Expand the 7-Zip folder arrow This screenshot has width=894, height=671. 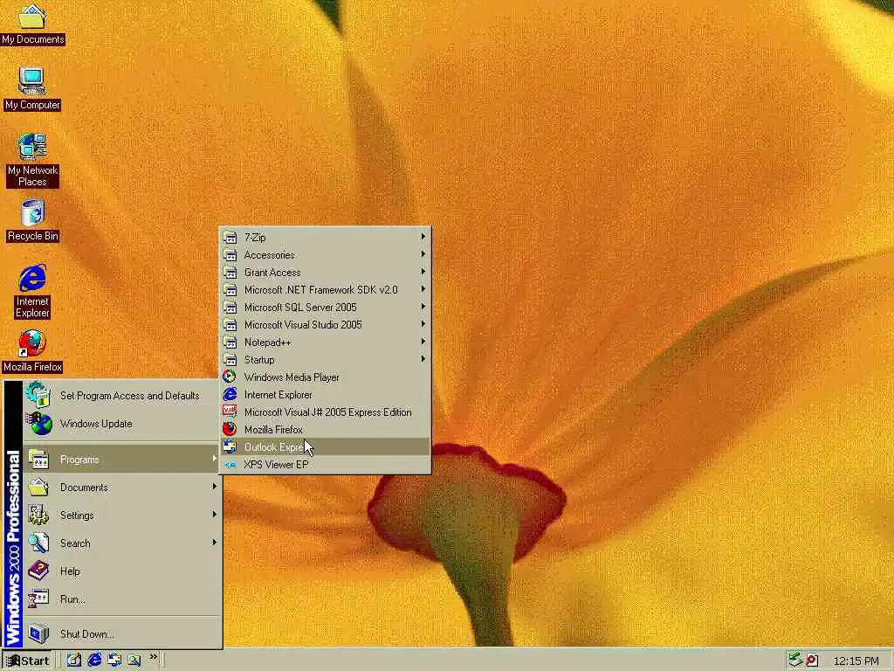pyautogui.click(x=423, y=237)
